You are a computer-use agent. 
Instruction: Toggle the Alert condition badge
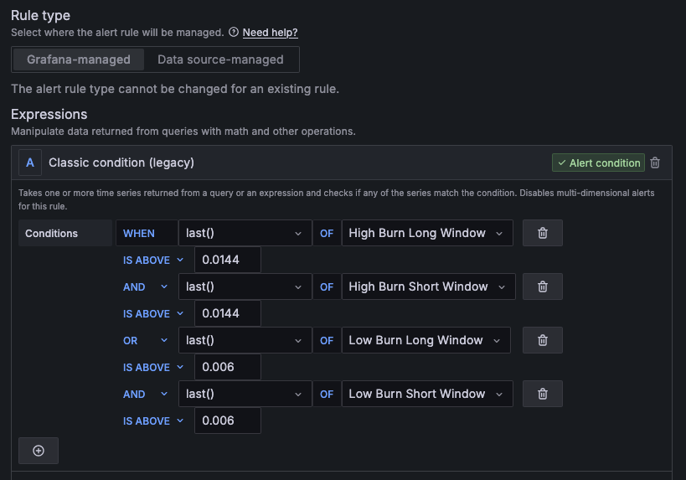[x=599, y=163]
